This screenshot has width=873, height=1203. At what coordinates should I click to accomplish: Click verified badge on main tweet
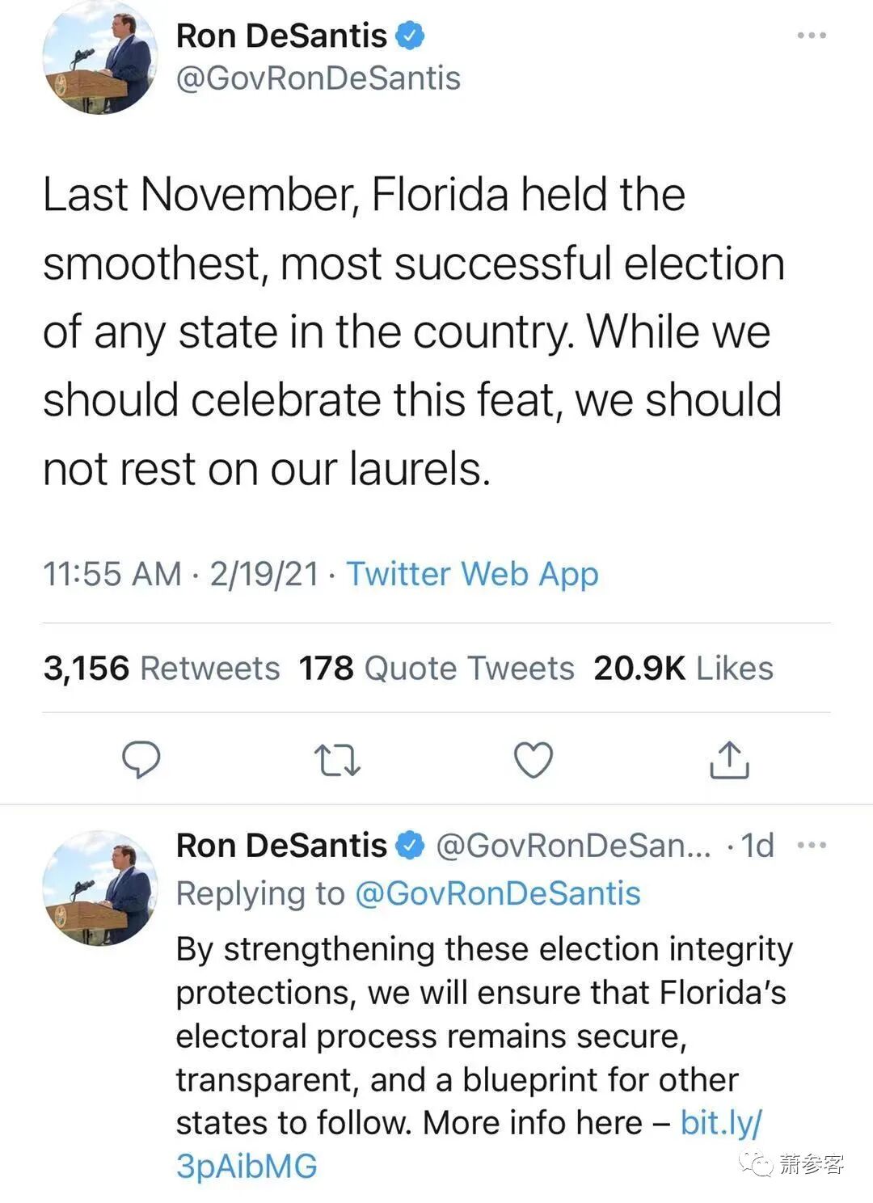pos(410,36)
